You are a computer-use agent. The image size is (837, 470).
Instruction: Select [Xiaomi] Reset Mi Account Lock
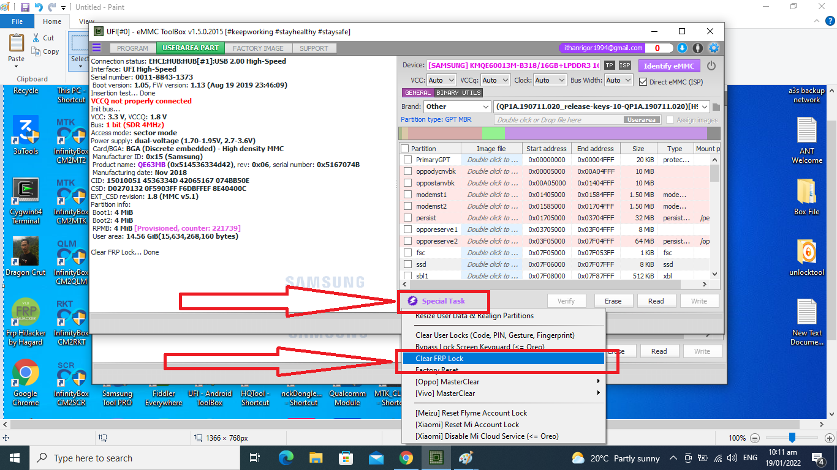pos(502,425)
